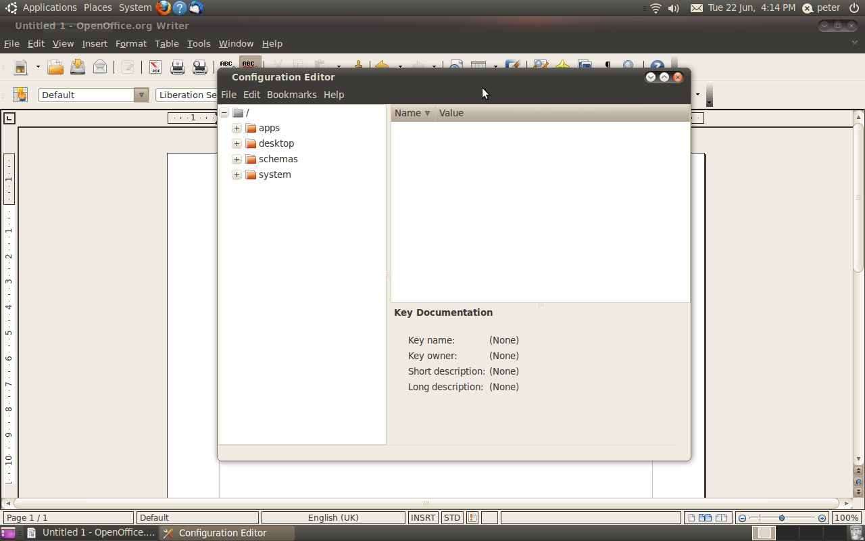Viewport: 865px width, 541px height.
Task: Open the Writer Help menu
Action: coord(272,43)
